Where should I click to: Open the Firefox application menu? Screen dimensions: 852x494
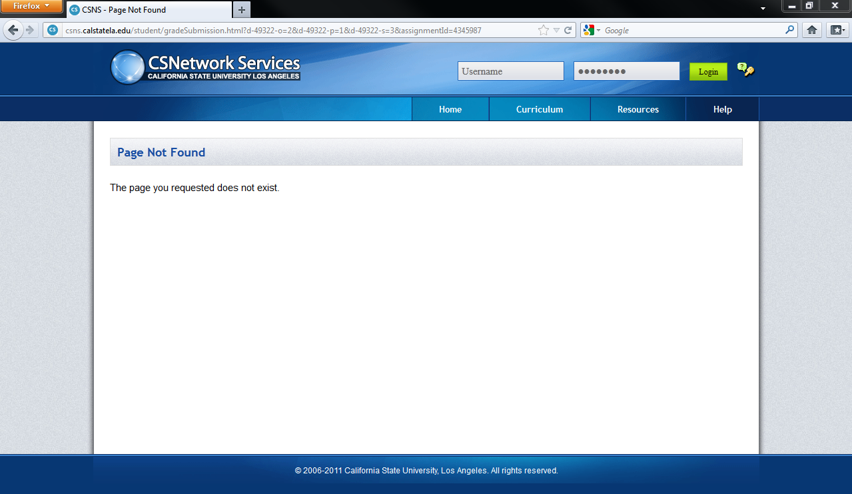31,6
